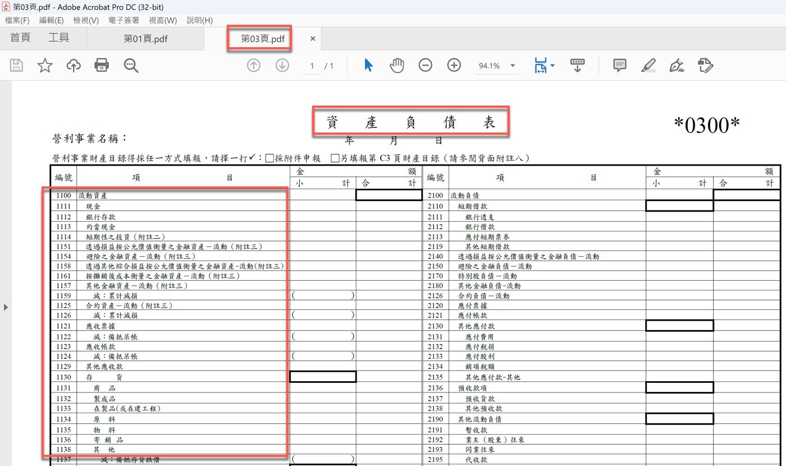Check the 採附件申報 checkbox
Screen dimensions: 786x466
coord(269,158)
